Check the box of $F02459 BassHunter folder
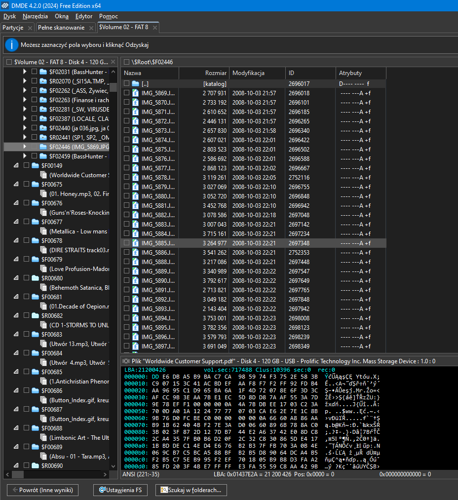Viewport: 458px width, 500px height. click(x=34, y=156)
